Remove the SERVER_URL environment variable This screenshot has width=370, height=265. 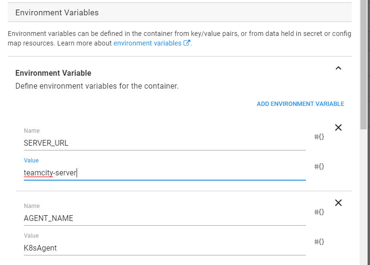coord(338,127)
